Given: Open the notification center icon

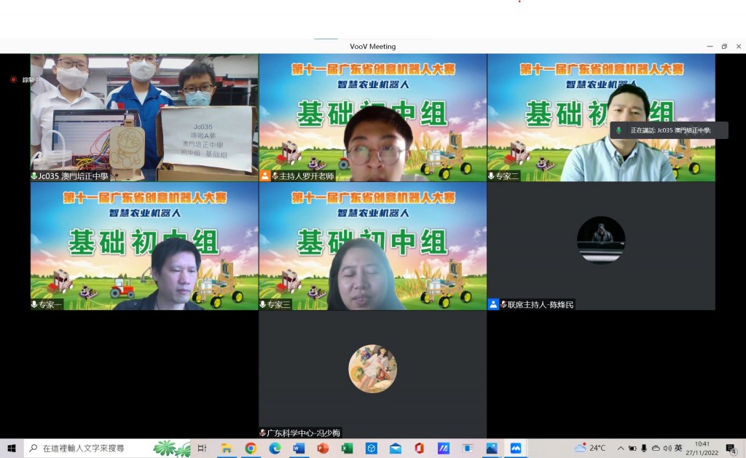Looking at the screenshot, I should pos(731,449).
